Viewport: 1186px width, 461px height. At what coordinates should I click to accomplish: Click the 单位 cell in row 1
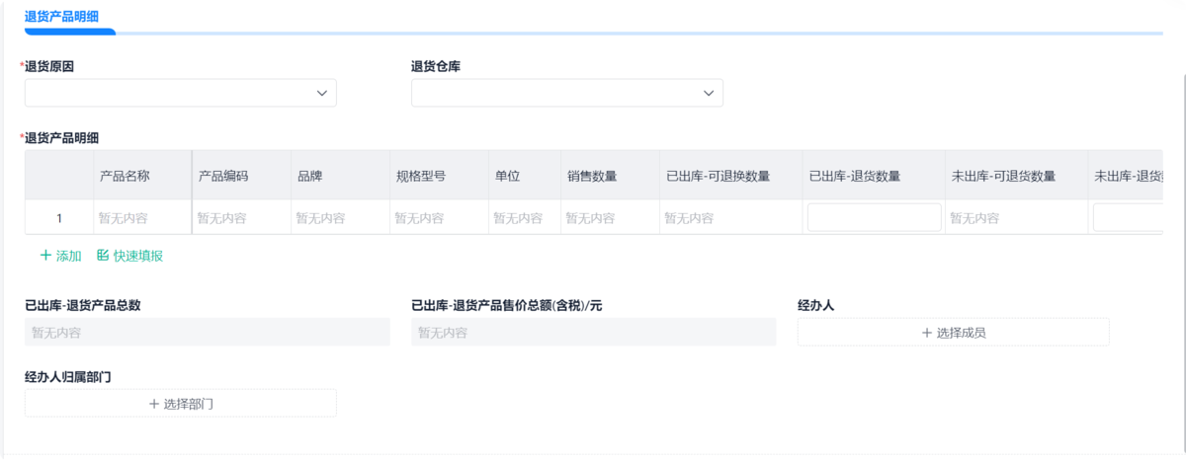[525, 218]
